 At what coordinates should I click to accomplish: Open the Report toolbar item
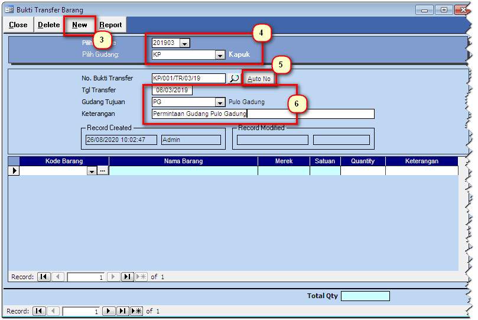tap(110, 25)
